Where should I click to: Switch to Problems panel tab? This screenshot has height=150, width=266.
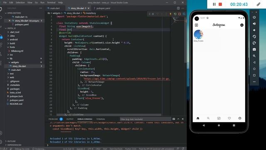[x=53, y=119]
